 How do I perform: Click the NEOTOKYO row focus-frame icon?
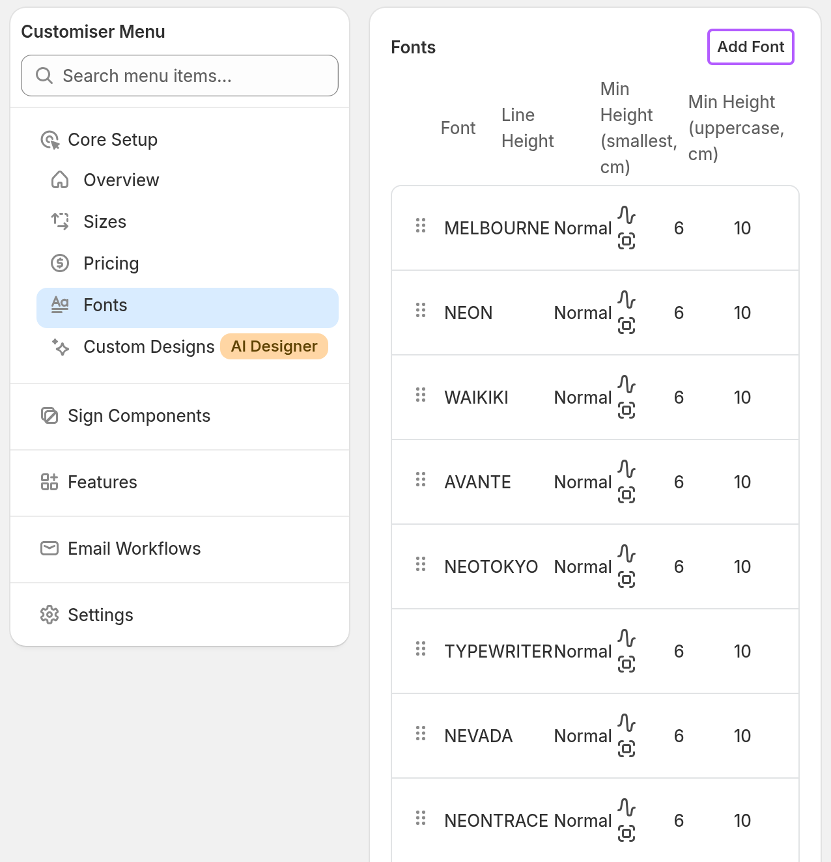pyautogui.click(x=627, y=579)
